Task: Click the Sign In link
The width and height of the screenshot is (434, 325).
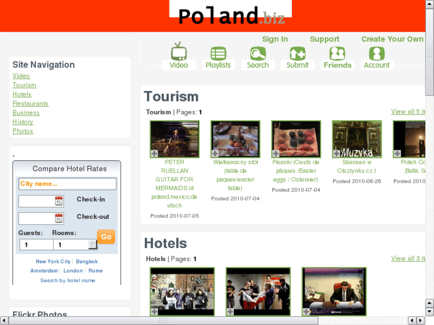Action: [275, 39]
